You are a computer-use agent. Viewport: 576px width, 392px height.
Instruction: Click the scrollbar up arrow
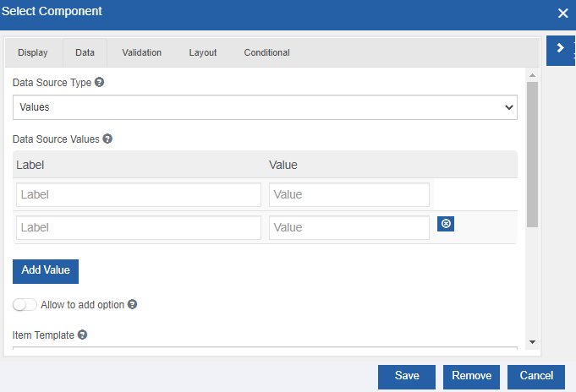coord(532,75)
